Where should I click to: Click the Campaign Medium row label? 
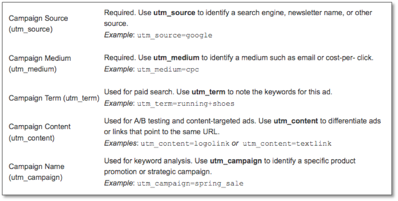(x=39, y=63)
